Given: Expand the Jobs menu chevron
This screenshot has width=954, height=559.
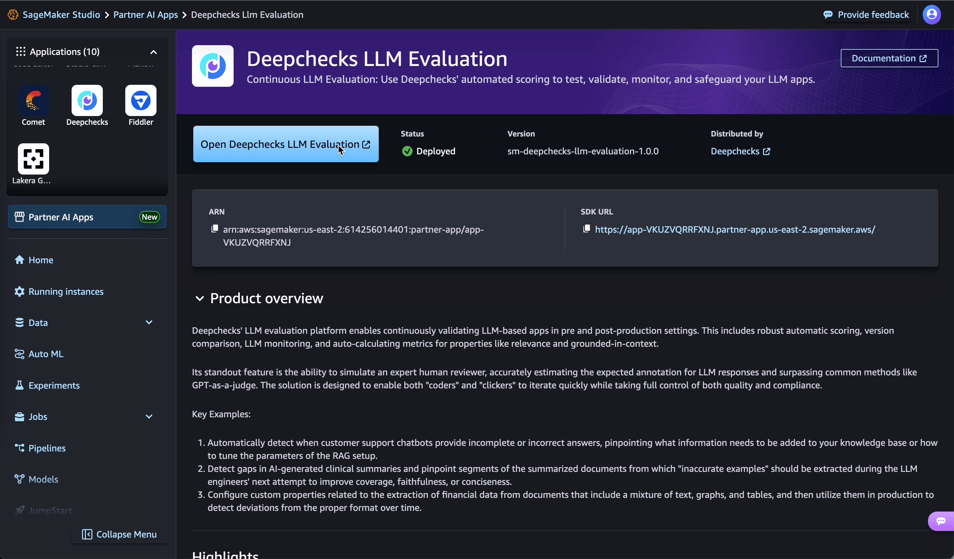Looking at the screenshot, I should [149, 417].
